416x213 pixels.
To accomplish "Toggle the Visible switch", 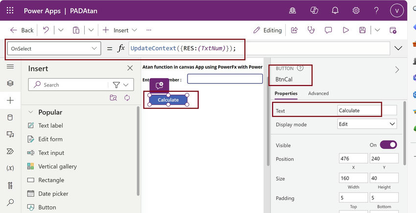I will coord(389,145).
